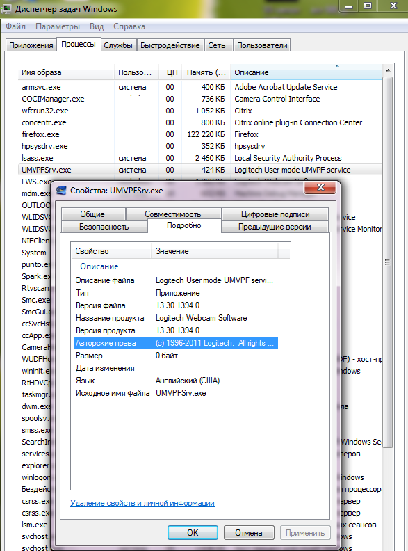The height and width of the screenshot is (551, 408).
Task: Maximize the Task Manager window
Action: click(368, 6)
